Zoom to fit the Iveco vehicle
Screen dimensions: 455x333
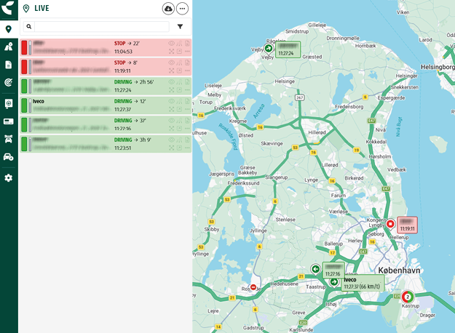pyautogui.click(x=172, y=109)
